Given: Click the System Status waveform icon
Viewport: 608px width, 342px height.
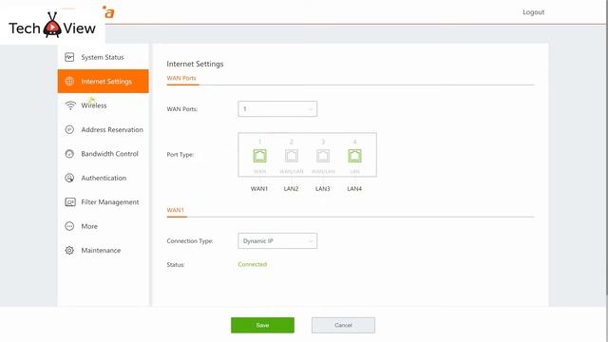Looking at the screenshot, I should click(x=69, y=57).
